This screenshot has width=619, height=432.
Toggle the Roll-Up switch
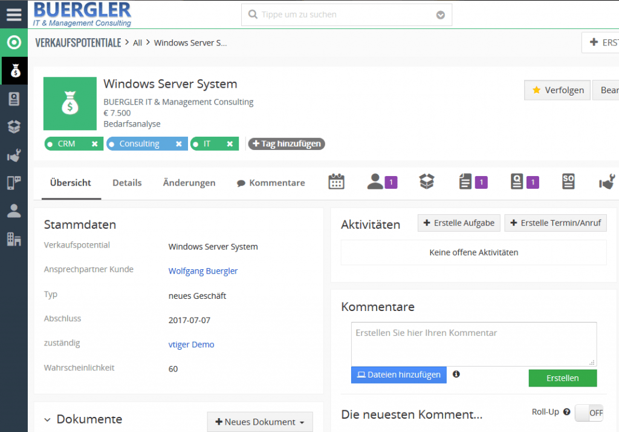pyautogui.click(x=589, y=413)
